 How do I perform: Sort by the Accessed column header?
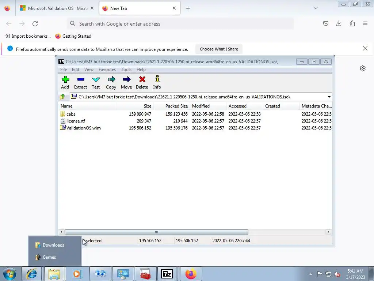pyautogui.click(x=244, y=106)
